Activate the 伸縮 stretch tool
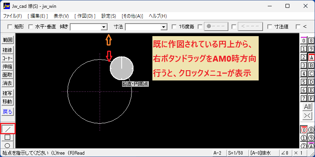 [x=7, y=66]
